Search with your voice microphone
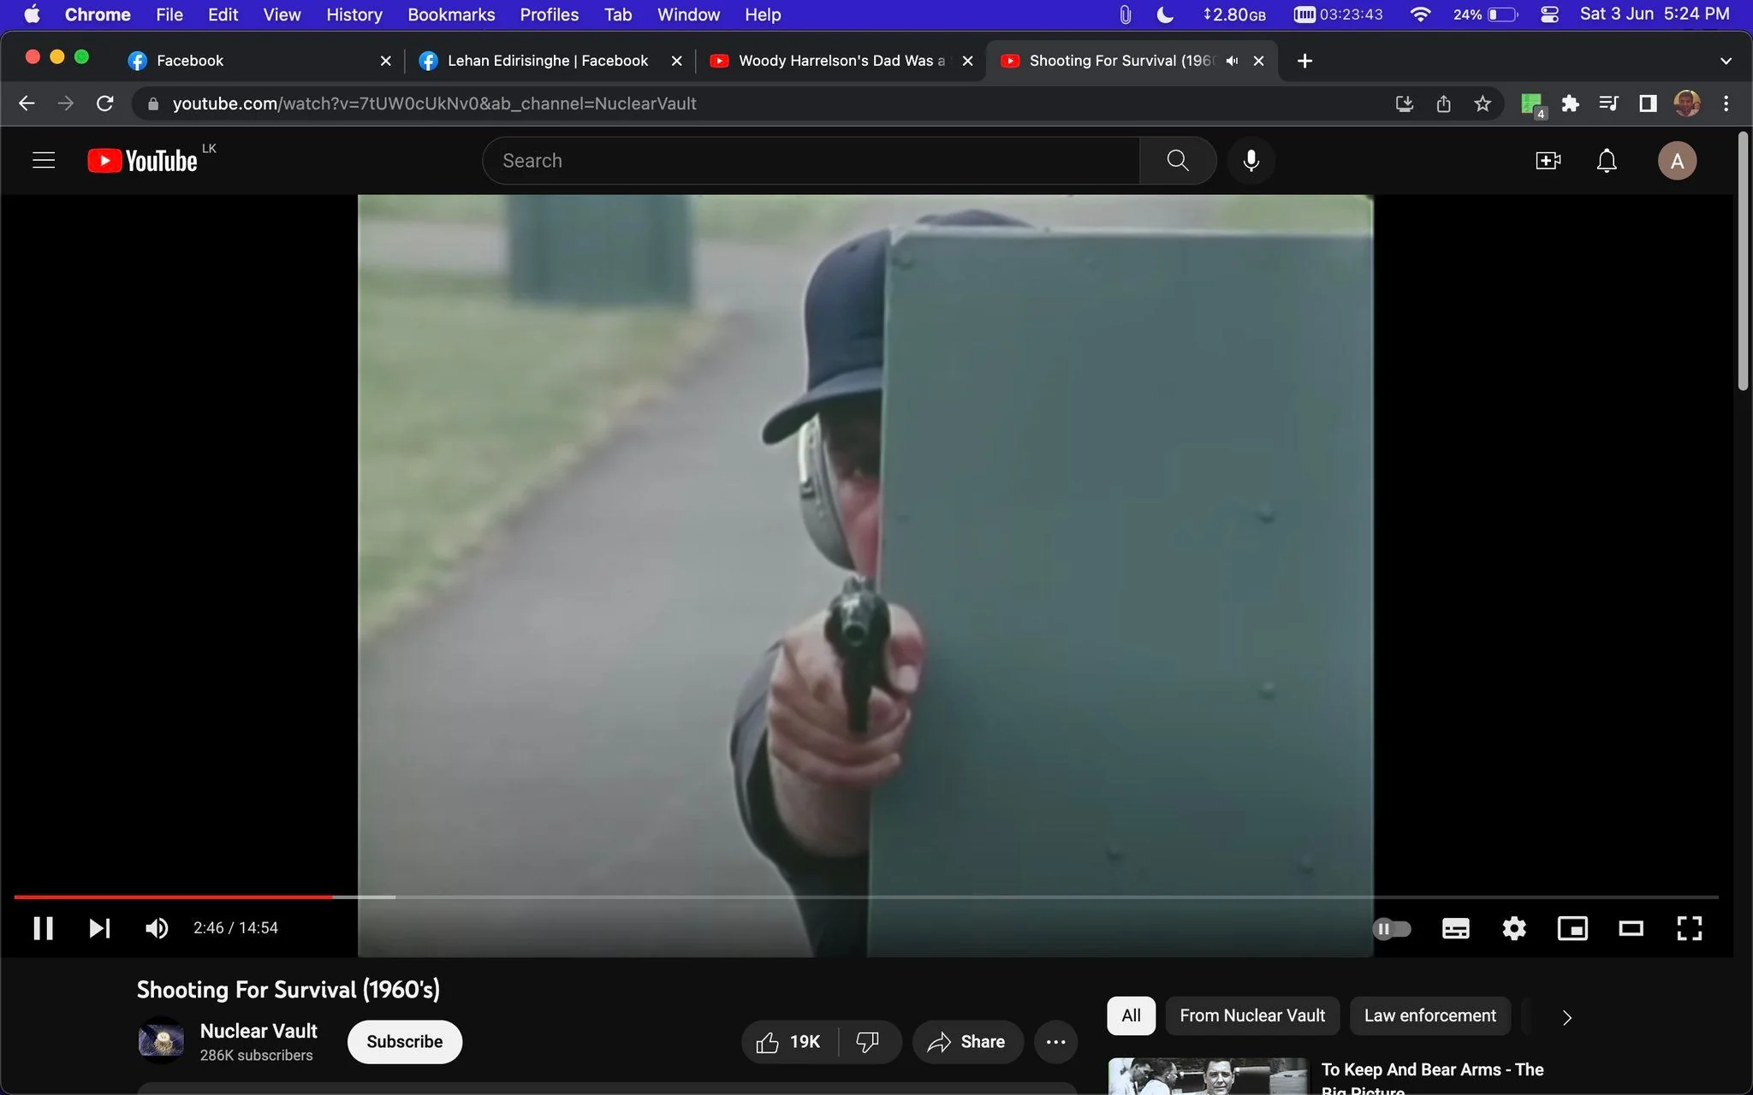Screen dimensions: 1753x1095 point(1251,161)
